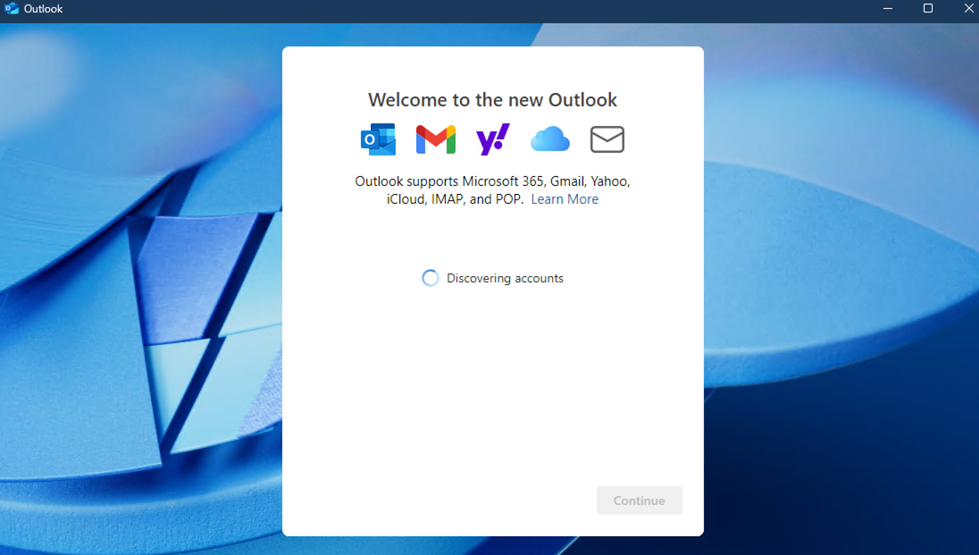The image size is (979, 555).
Task: Click the "Welcome to the new Outlook" heading
Action: pyautogui.click(x=492, y=99)
